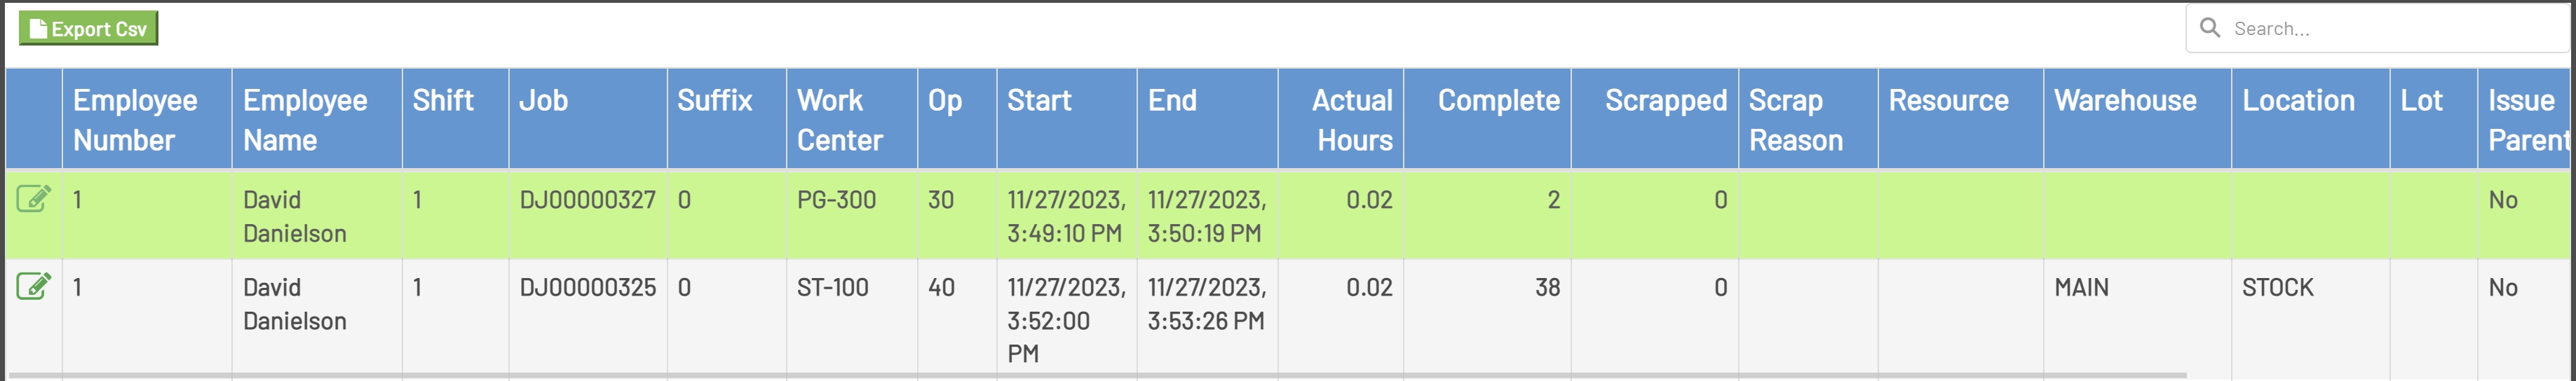The image size is (2576, 381).
Task: Sort by Employee Number column header
Action: pyautogui.click(x=135, y=120)
